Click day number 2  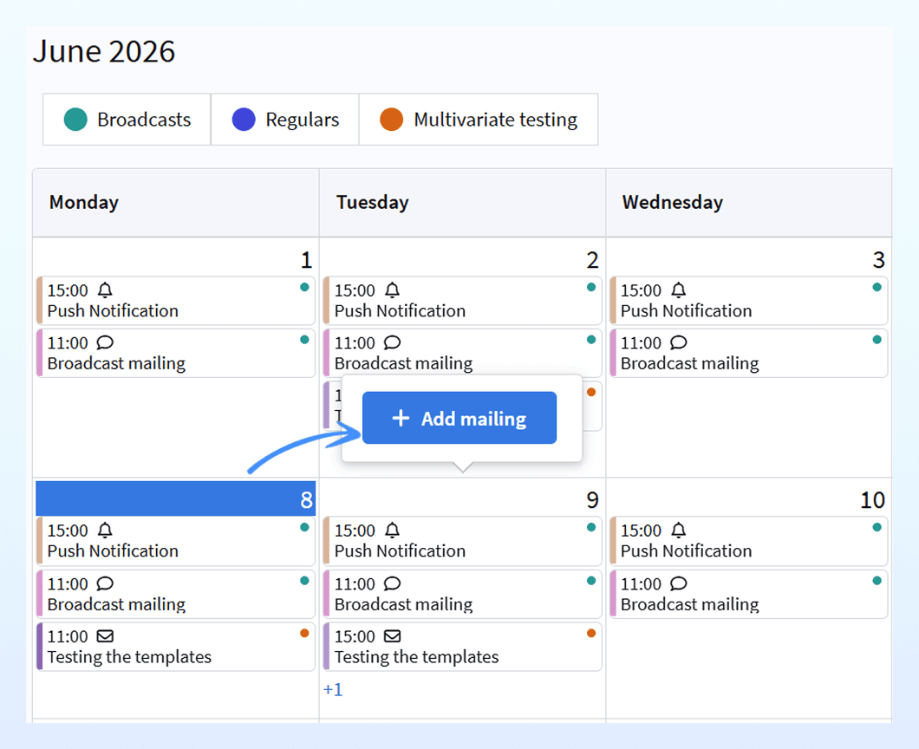pyautogui.click(x=592, y=259)
